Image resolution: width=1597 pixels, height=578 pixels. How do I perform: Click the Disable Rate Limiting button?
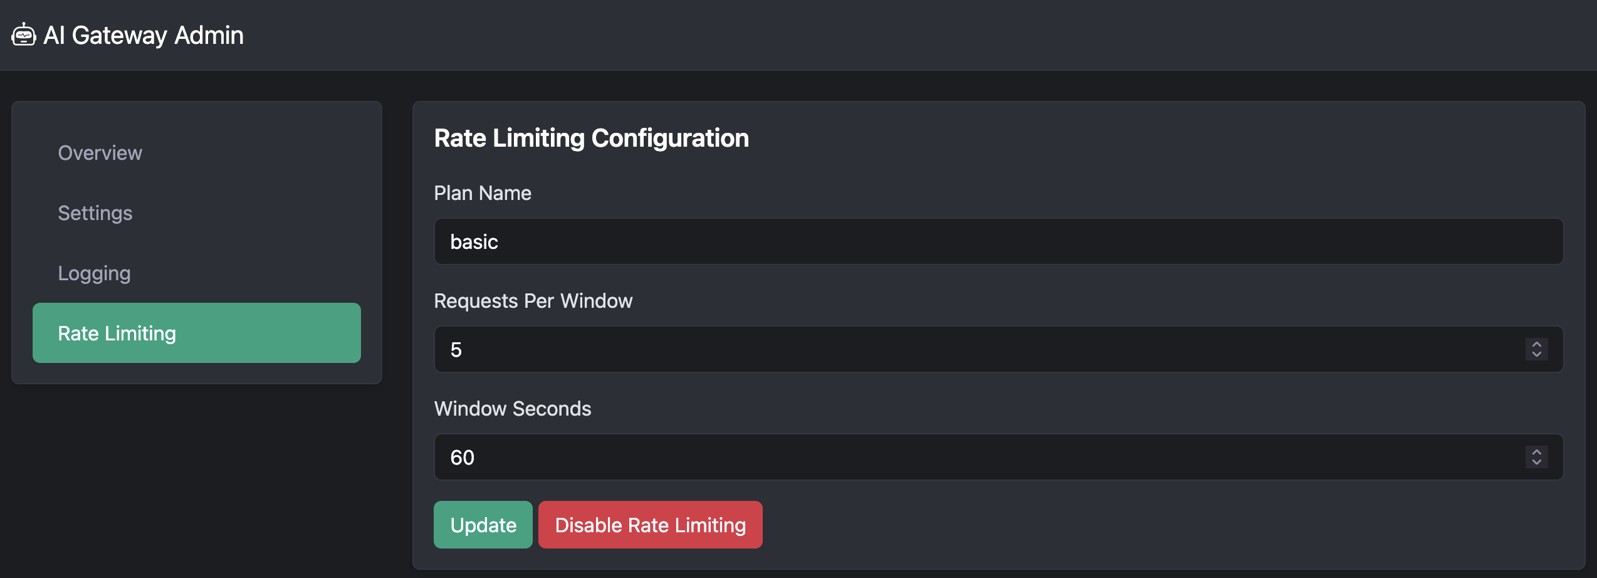point(650,525)
